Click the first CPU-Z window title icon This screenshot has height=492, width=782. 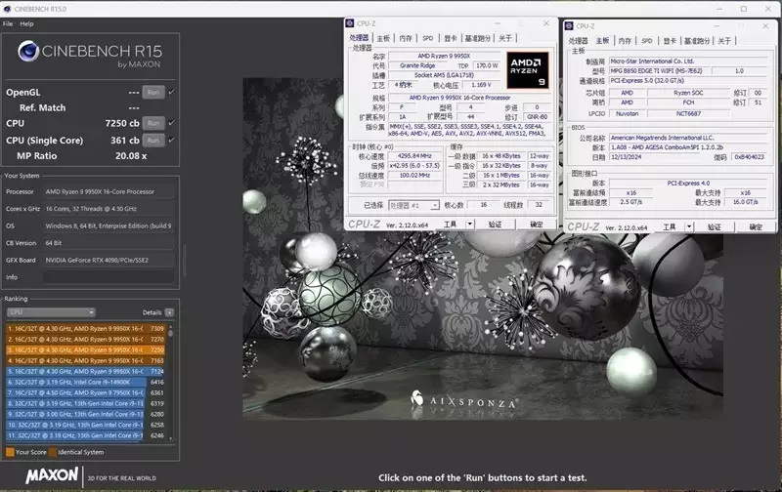(350, 23)
